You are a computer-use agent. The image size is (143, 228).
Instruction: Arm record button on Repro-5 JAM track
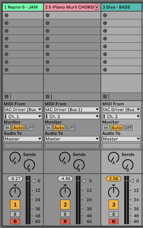coord(15,221)
